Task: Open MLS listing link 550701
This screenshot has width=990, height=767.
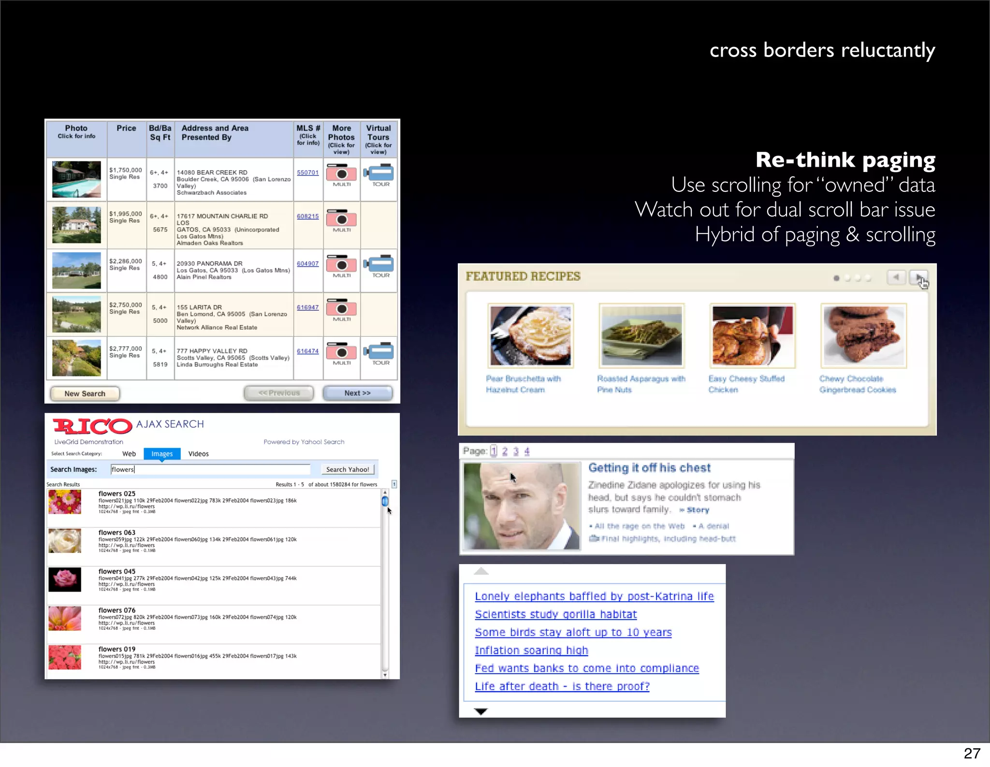Action: pyautogui.click(x=307, y=173)
